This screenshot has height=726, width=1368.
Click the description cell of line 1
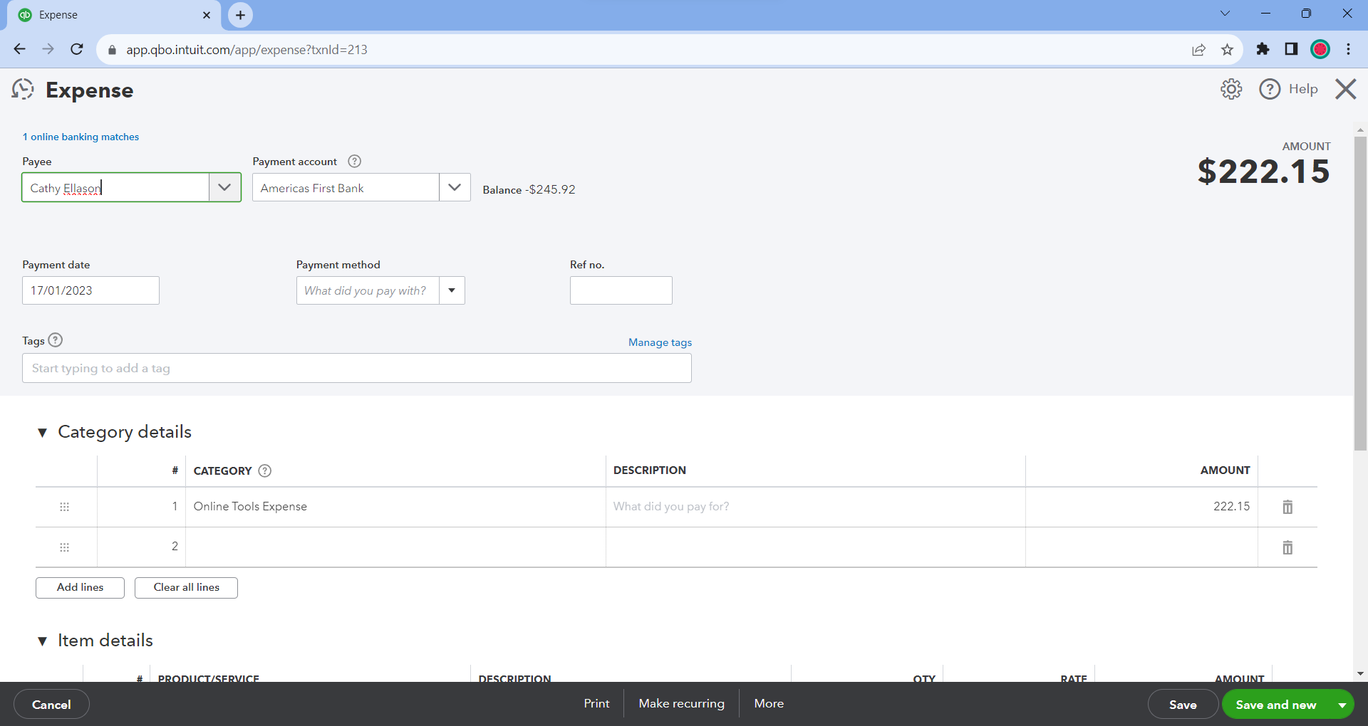point(815,507)
